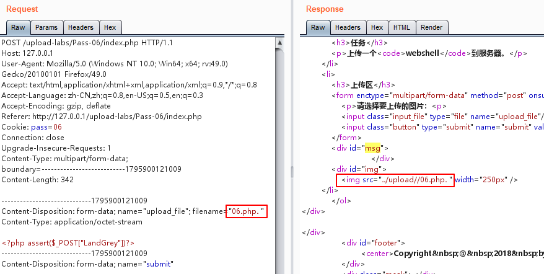Click the Copyright center line in response

pos(452,254)
